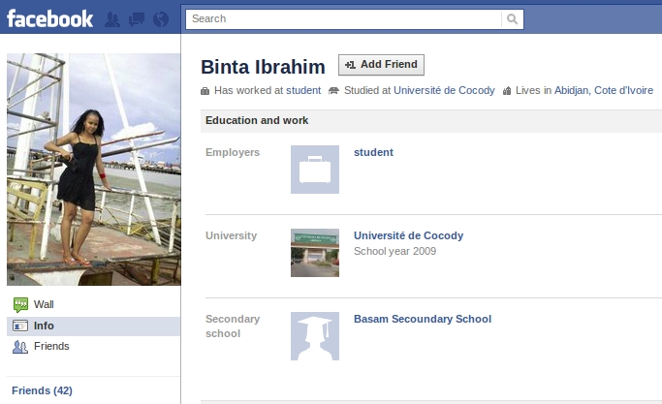Click the Info card icon in sidebar

(x=20, y=326)
